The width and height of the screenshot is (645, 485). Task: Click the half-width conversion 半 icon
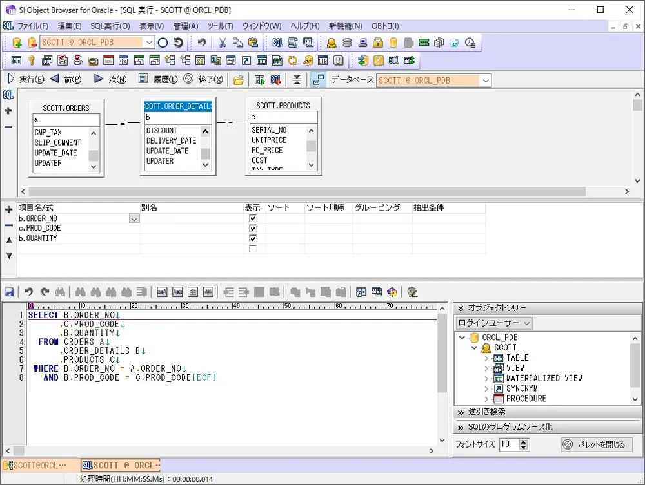pos(208,292)
